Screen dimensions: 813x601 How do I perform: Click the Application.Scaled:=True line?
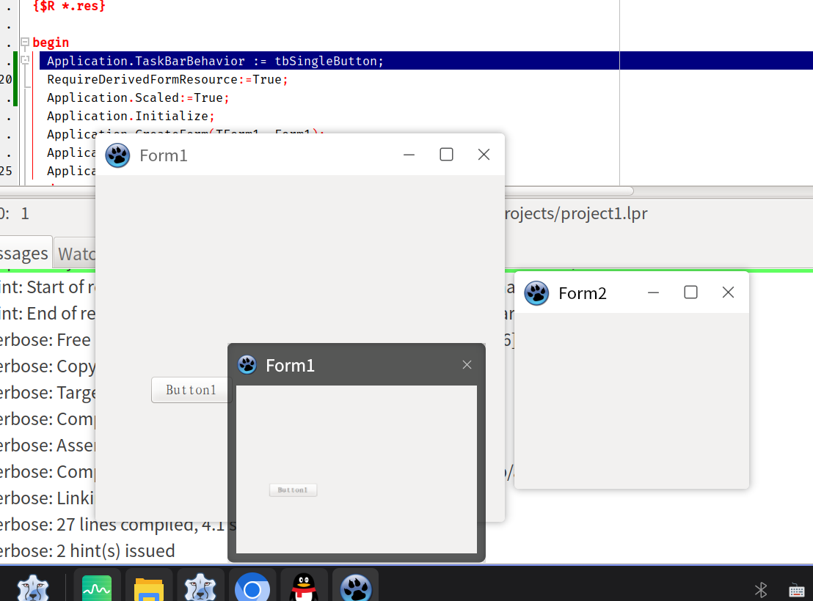tap(138, 97)
